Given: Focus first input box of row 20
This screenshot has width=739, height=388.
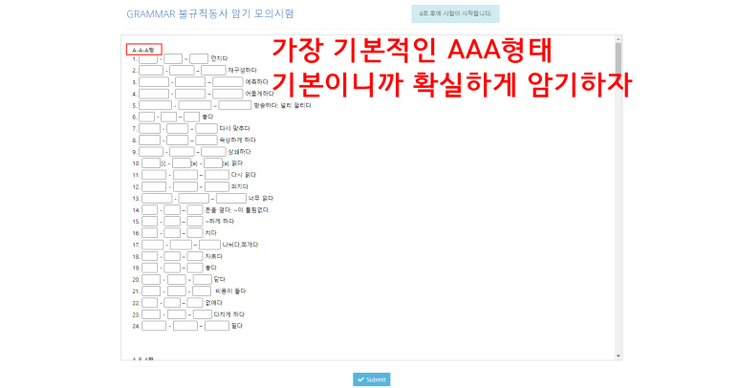Looking at the screenshot, I should 151,280.
